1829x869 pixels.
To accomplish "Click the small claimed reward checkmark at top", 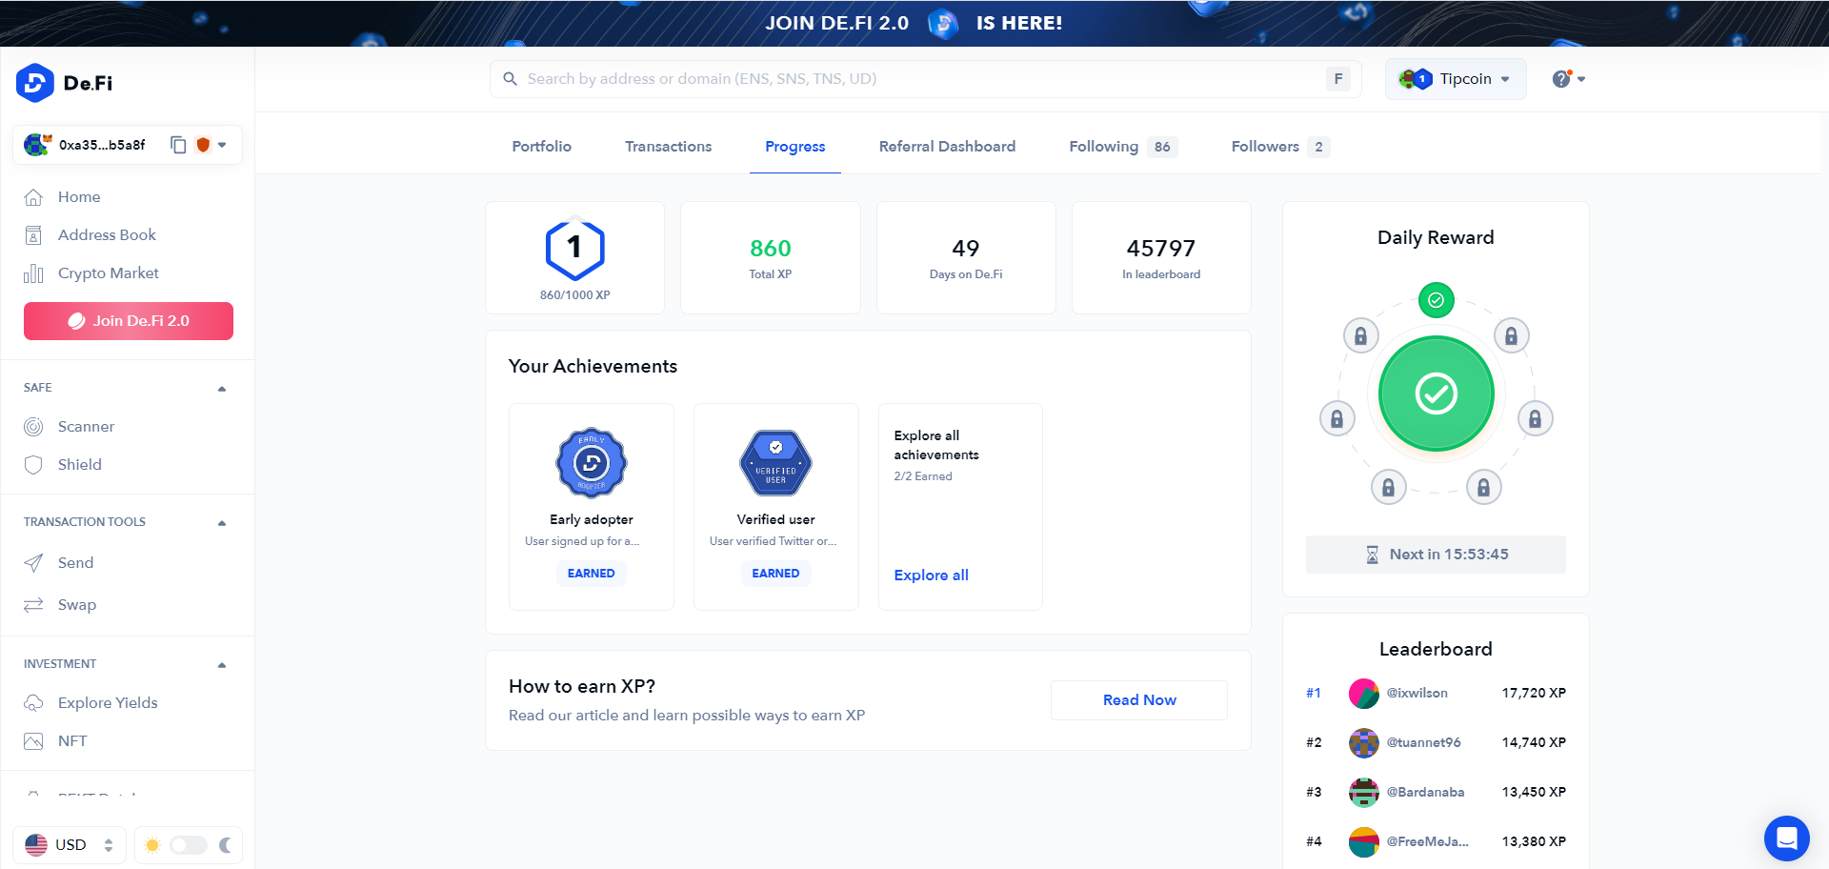I will pyautogui.click(x=1436, y=300).
